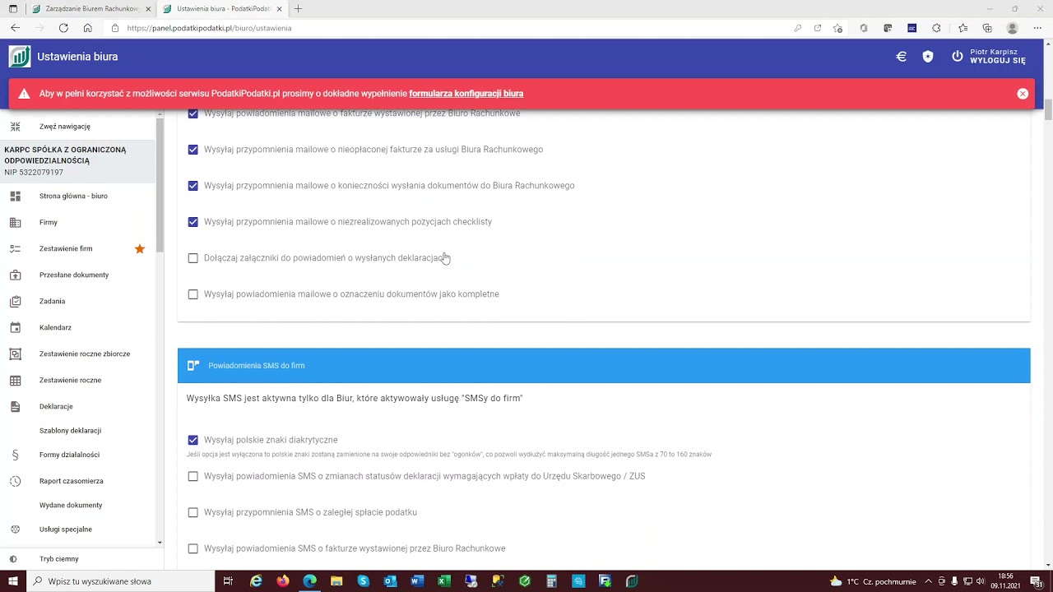Close the red configuration alert banner

[x=1023, y=94]
